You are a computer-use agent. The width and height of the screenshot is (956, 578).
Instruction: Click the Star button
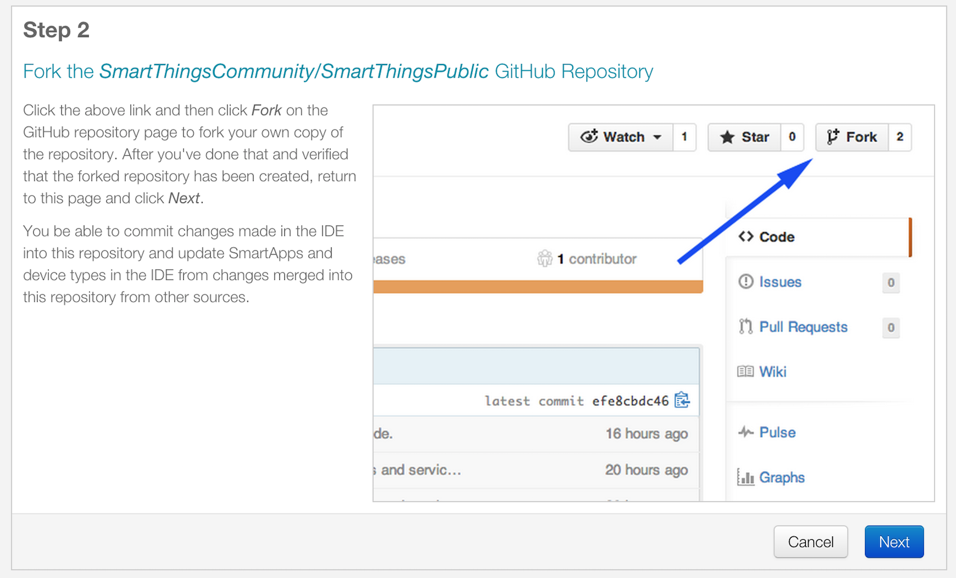click(x=744, y=137)
